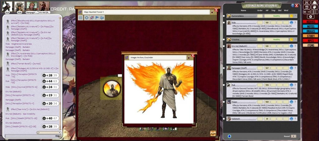Toggle active checkbox for Poppy
This screenshot has width=319, height=141.
coord(224,102)
